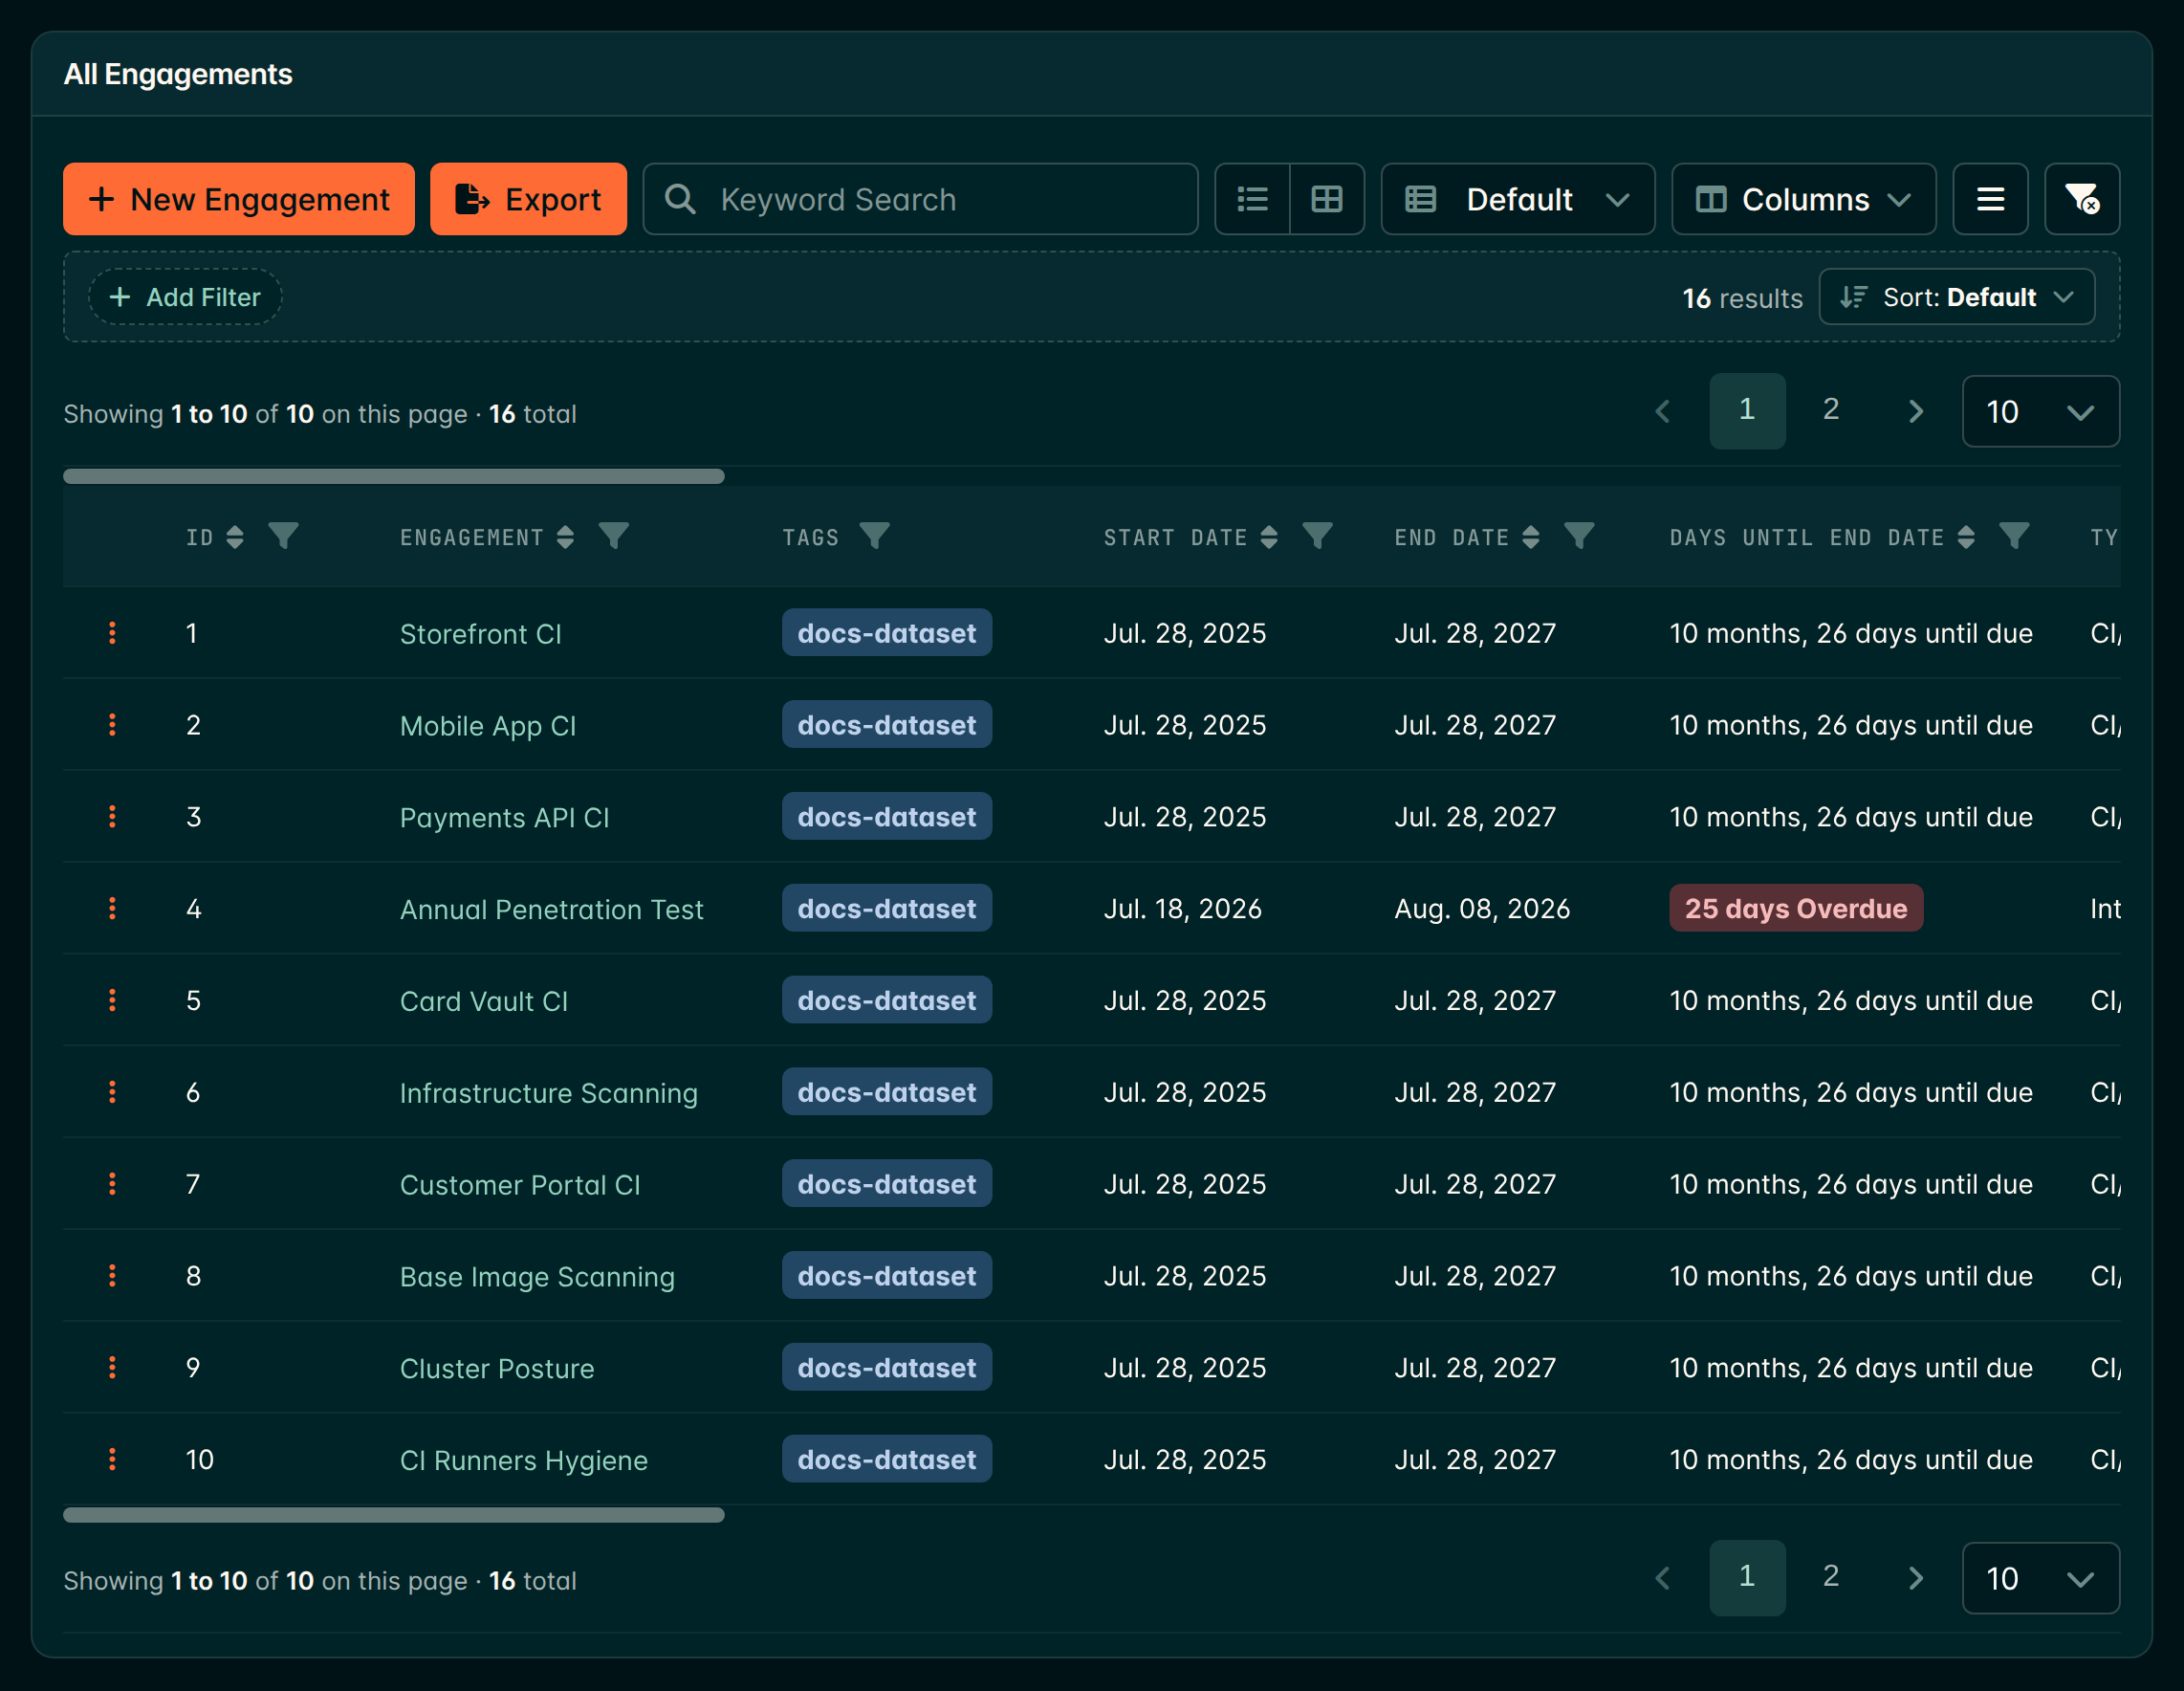Open the hamburger menu button
2184x1691 pixels.
point(1990,199)
